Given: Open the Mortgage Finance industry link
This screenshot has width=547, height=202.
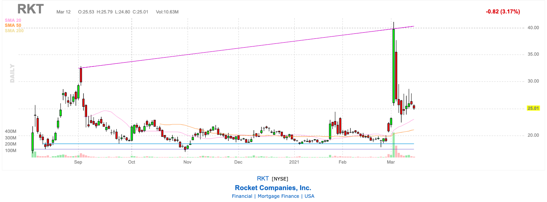Looking at the screenshot, I should (279, 196).
